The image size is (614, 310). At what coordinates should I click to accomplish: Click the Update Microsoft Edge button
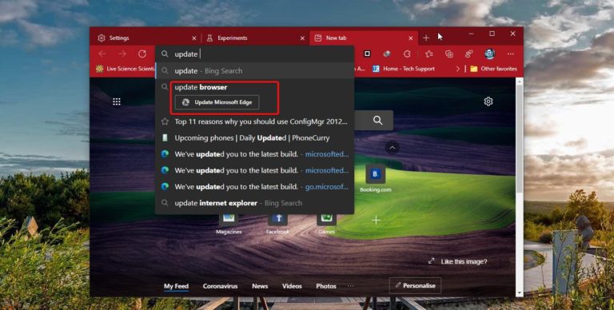pos(217,102)
